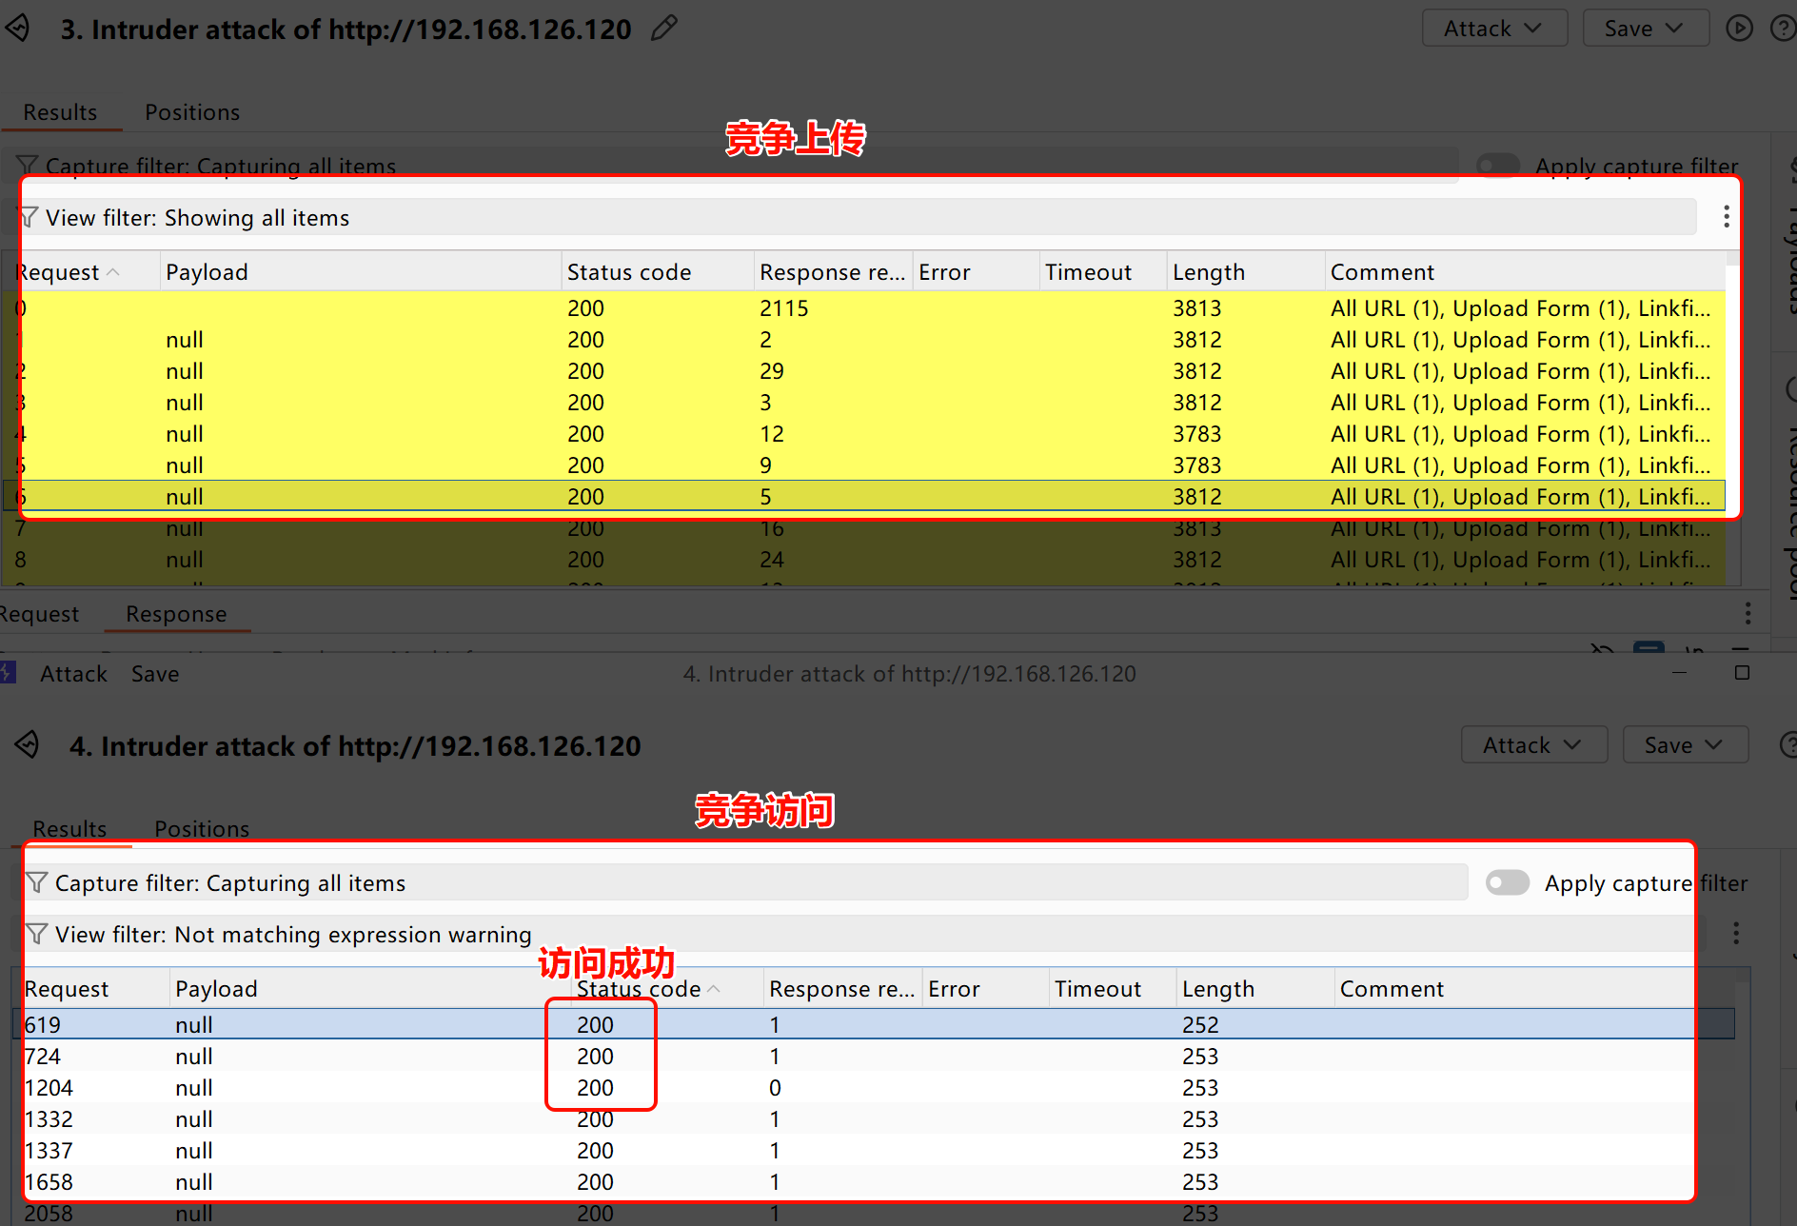The height and width of the screenshot is (1226, 1797).
Task: Expand the Save dropdown for attack 3
Action: click(x=1645, y=29)
